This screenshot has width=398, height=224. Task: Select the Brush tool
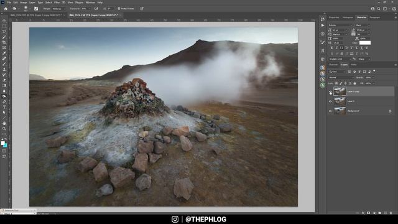point(4,63)
